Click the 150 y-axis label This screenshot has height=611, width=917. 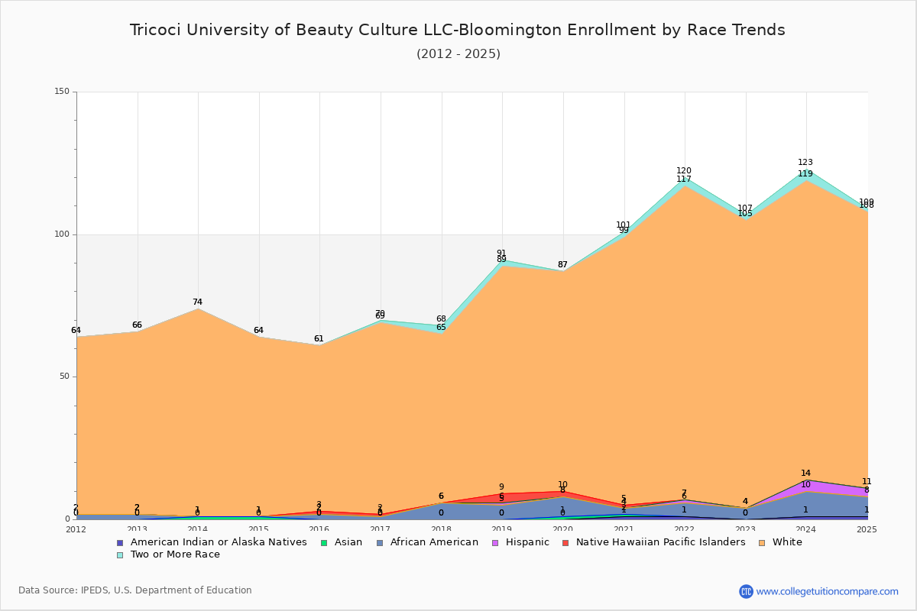[x=62, y=92]
